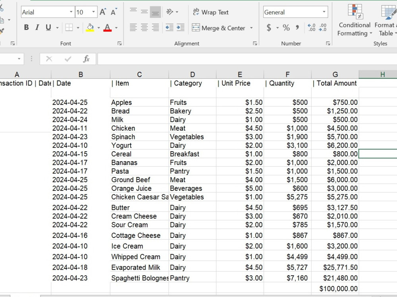
Task: Open Alignment settings dialog launcher
Action: (x=255, y=44)
